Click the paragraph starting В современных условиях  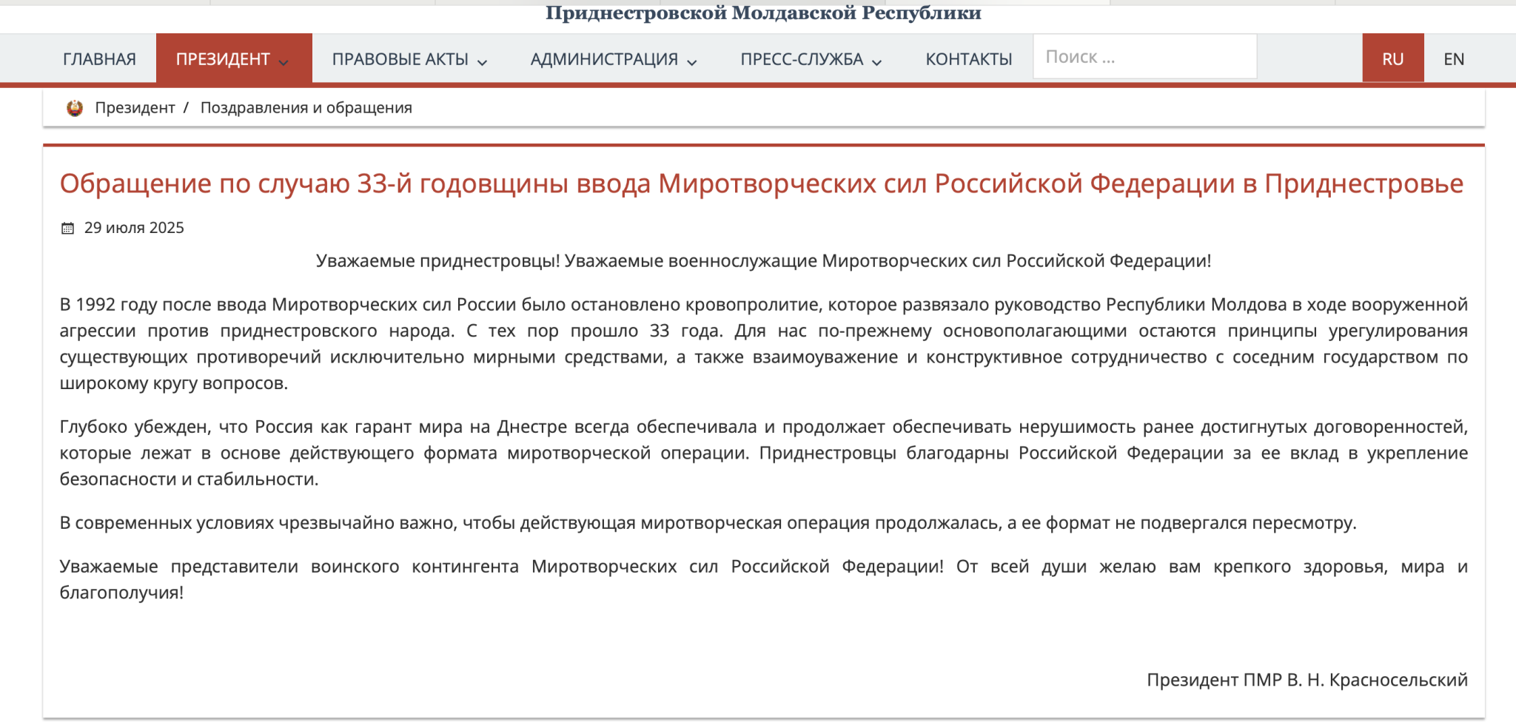708,523
